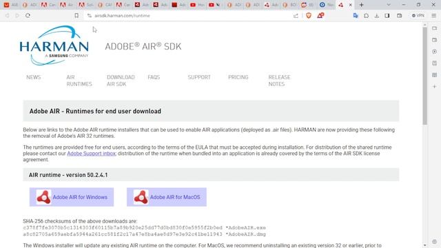
Task: Reload the current page
Action: [x=28, y=15]
